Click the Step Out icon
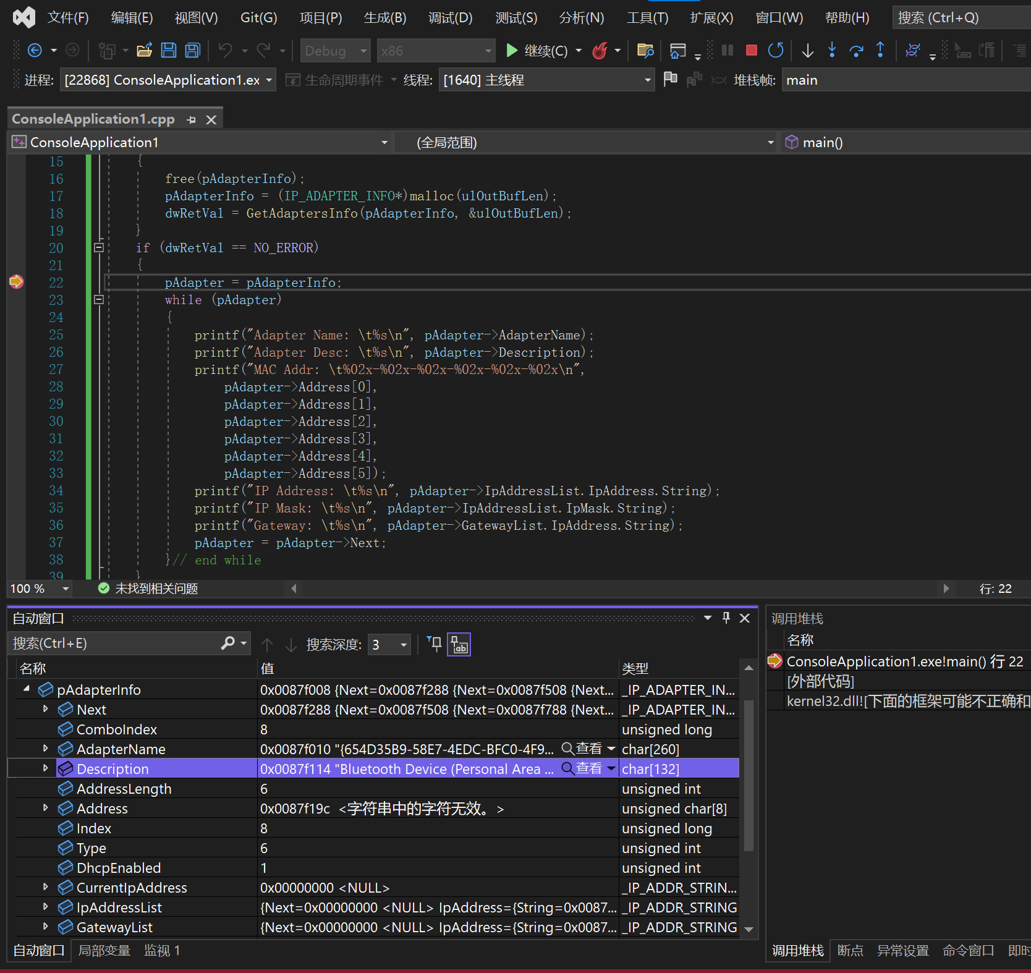 coord(880,49)
